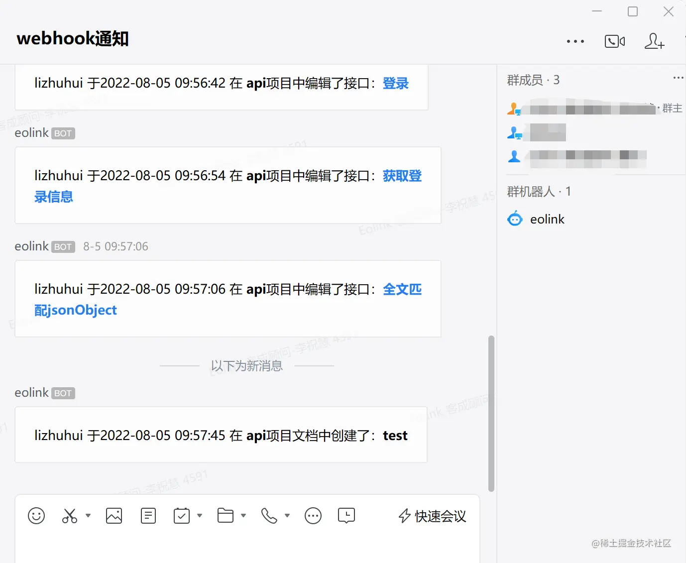Select the screenshot scissors tool
This screenshot has width=686, height=563.
pos(69,516)
